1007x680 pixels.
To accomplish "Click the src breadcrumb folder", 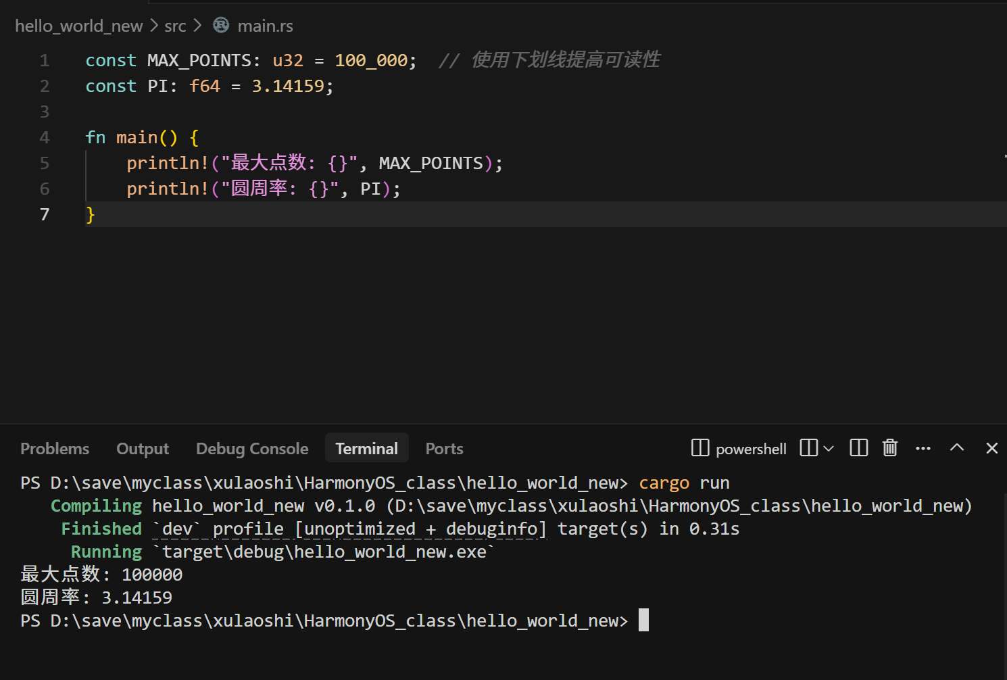I will 175,26.
